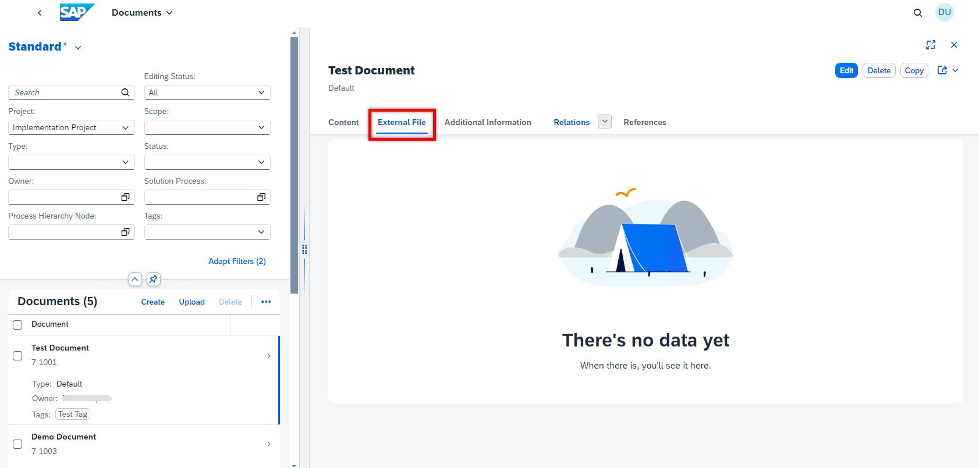Toggle the select-all Document checkbox
This screenshot has height=468, width=979.
17,325
